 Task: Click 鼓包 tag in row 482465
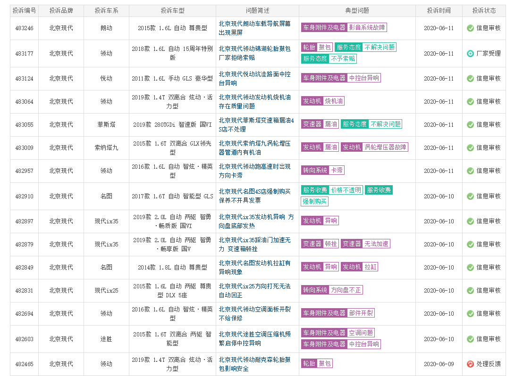pos(325,364)
